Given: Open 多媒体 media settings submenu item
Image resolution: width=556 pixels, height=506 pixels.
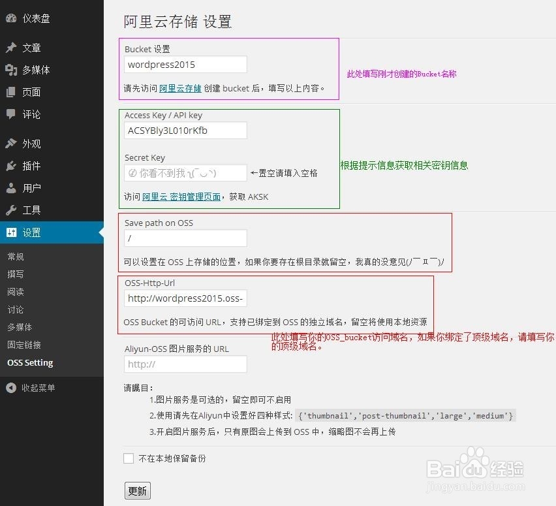Looking at the screenshot, I should 20,327.
